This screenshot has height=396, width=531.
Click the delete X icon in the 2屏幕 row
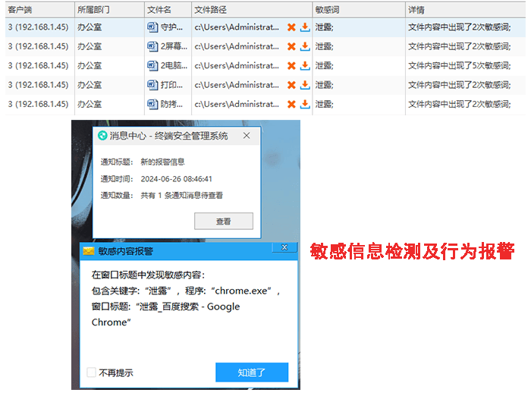291,46
